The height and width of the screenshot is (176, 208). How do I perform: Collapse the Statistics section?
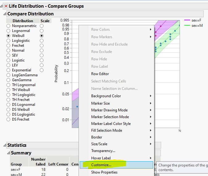(5, 145)
